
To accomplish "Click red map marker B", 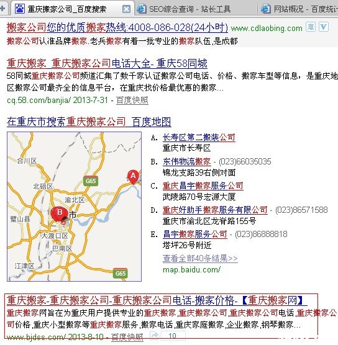I will pos(59,213).
